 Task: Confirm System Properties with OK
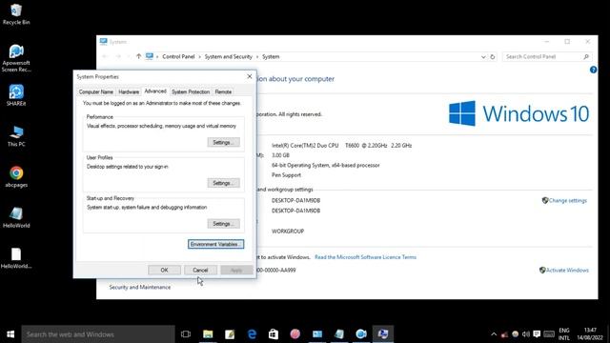point(164,270)
